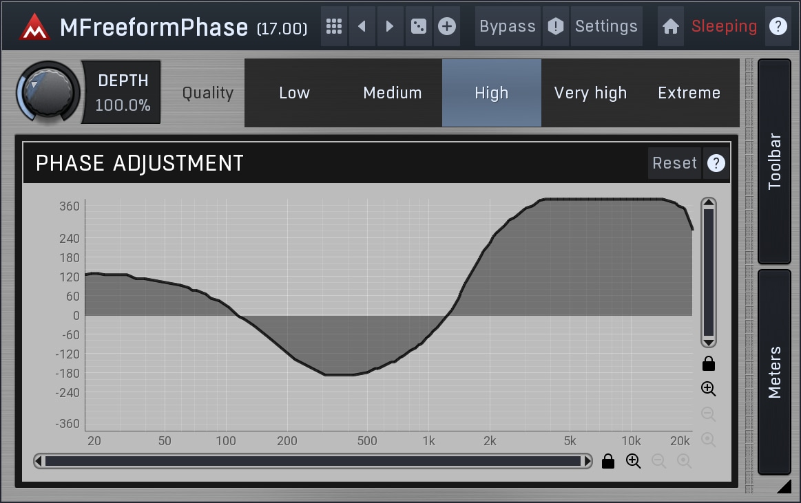Toggle the horizontal scrollbar lock

[607, 461]
